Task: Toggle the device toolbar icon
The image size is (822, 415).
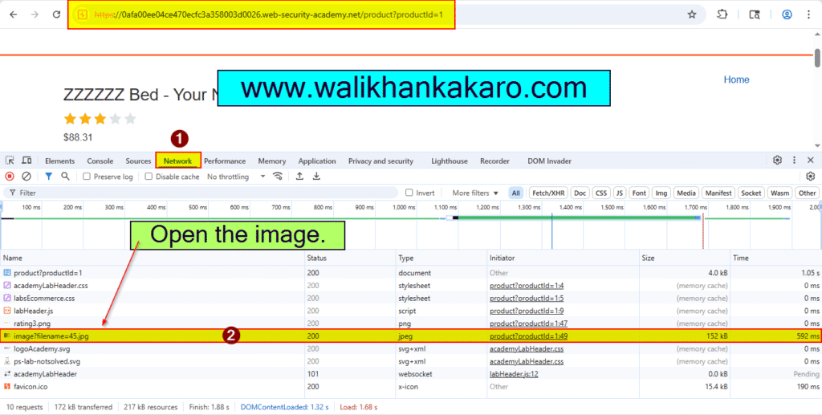Action: (x=26, y=161)
